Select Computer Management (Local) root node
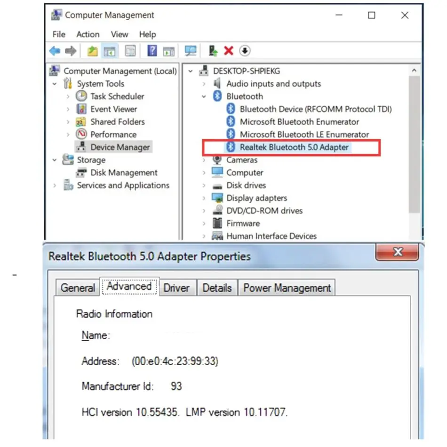 click(120, 71)
